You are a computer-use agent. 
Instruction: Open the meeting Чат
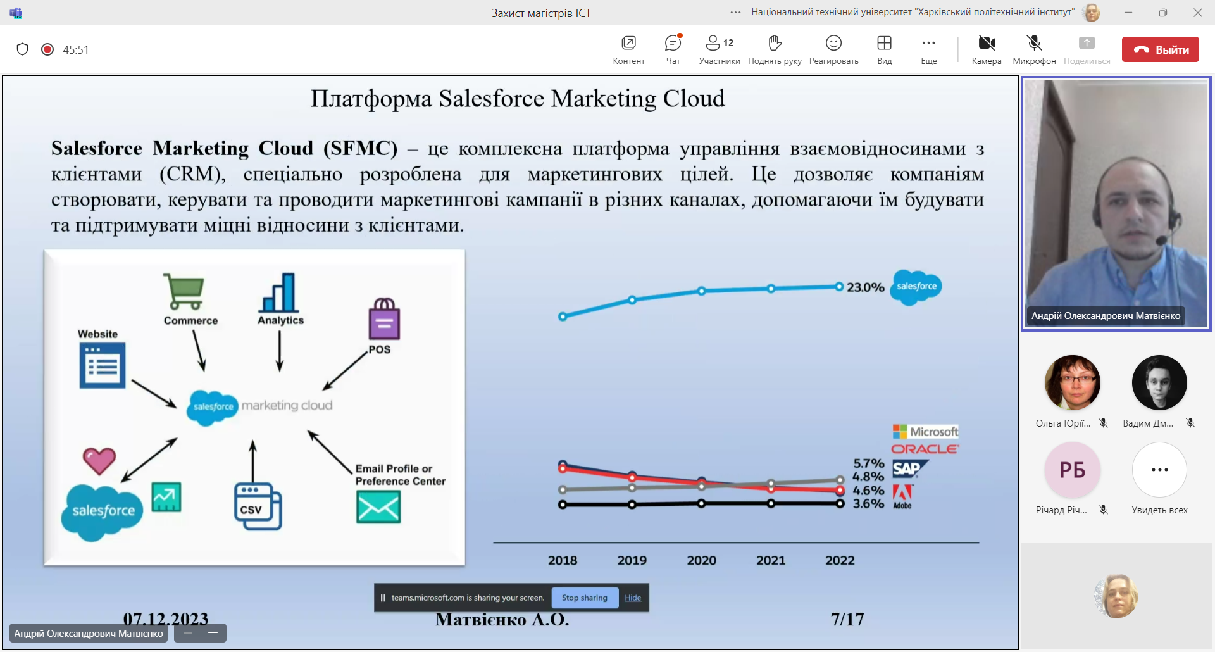(673, 49)
